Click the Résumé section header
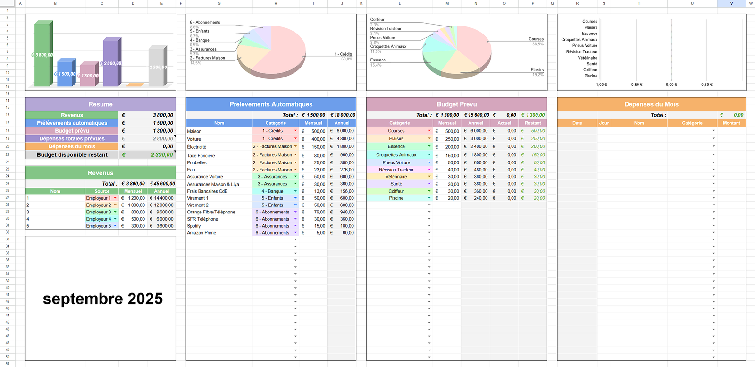 point(101,104)
